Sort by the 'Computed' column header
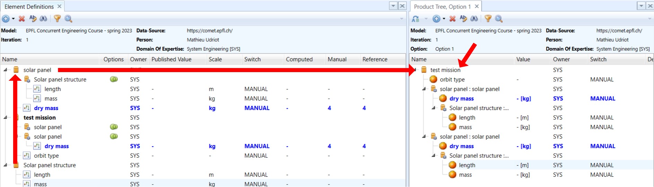 (299, 59)
